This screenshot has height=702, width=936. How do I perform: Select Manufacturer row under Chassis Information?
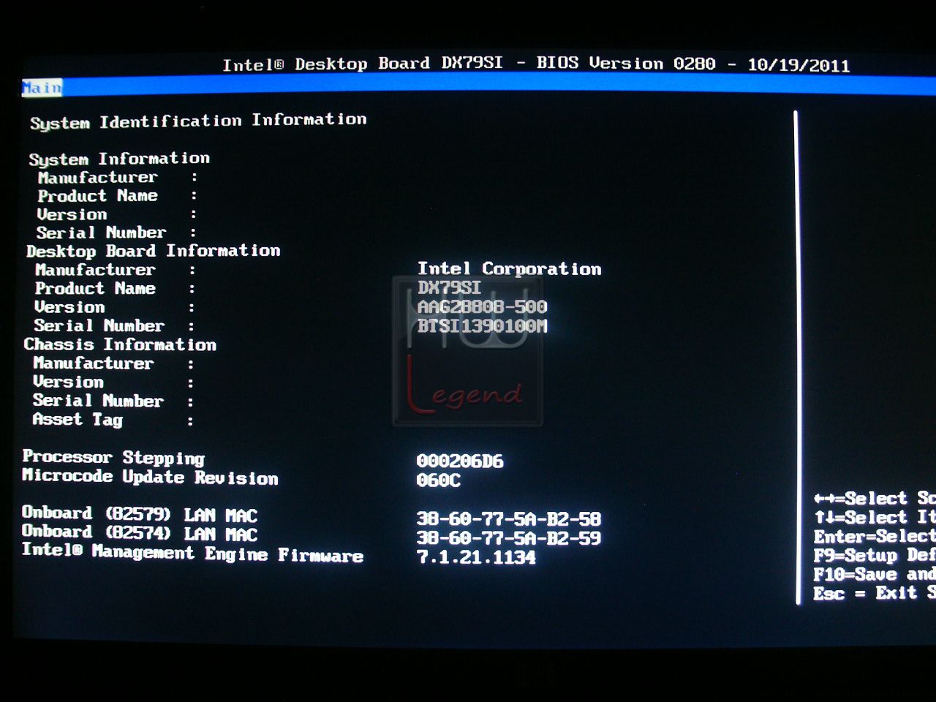pos(114,363)
